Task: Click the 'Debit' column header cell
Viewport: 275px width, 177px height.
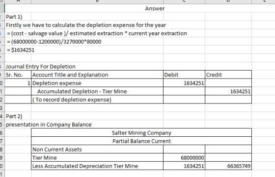Action: [x=184, y=75]
